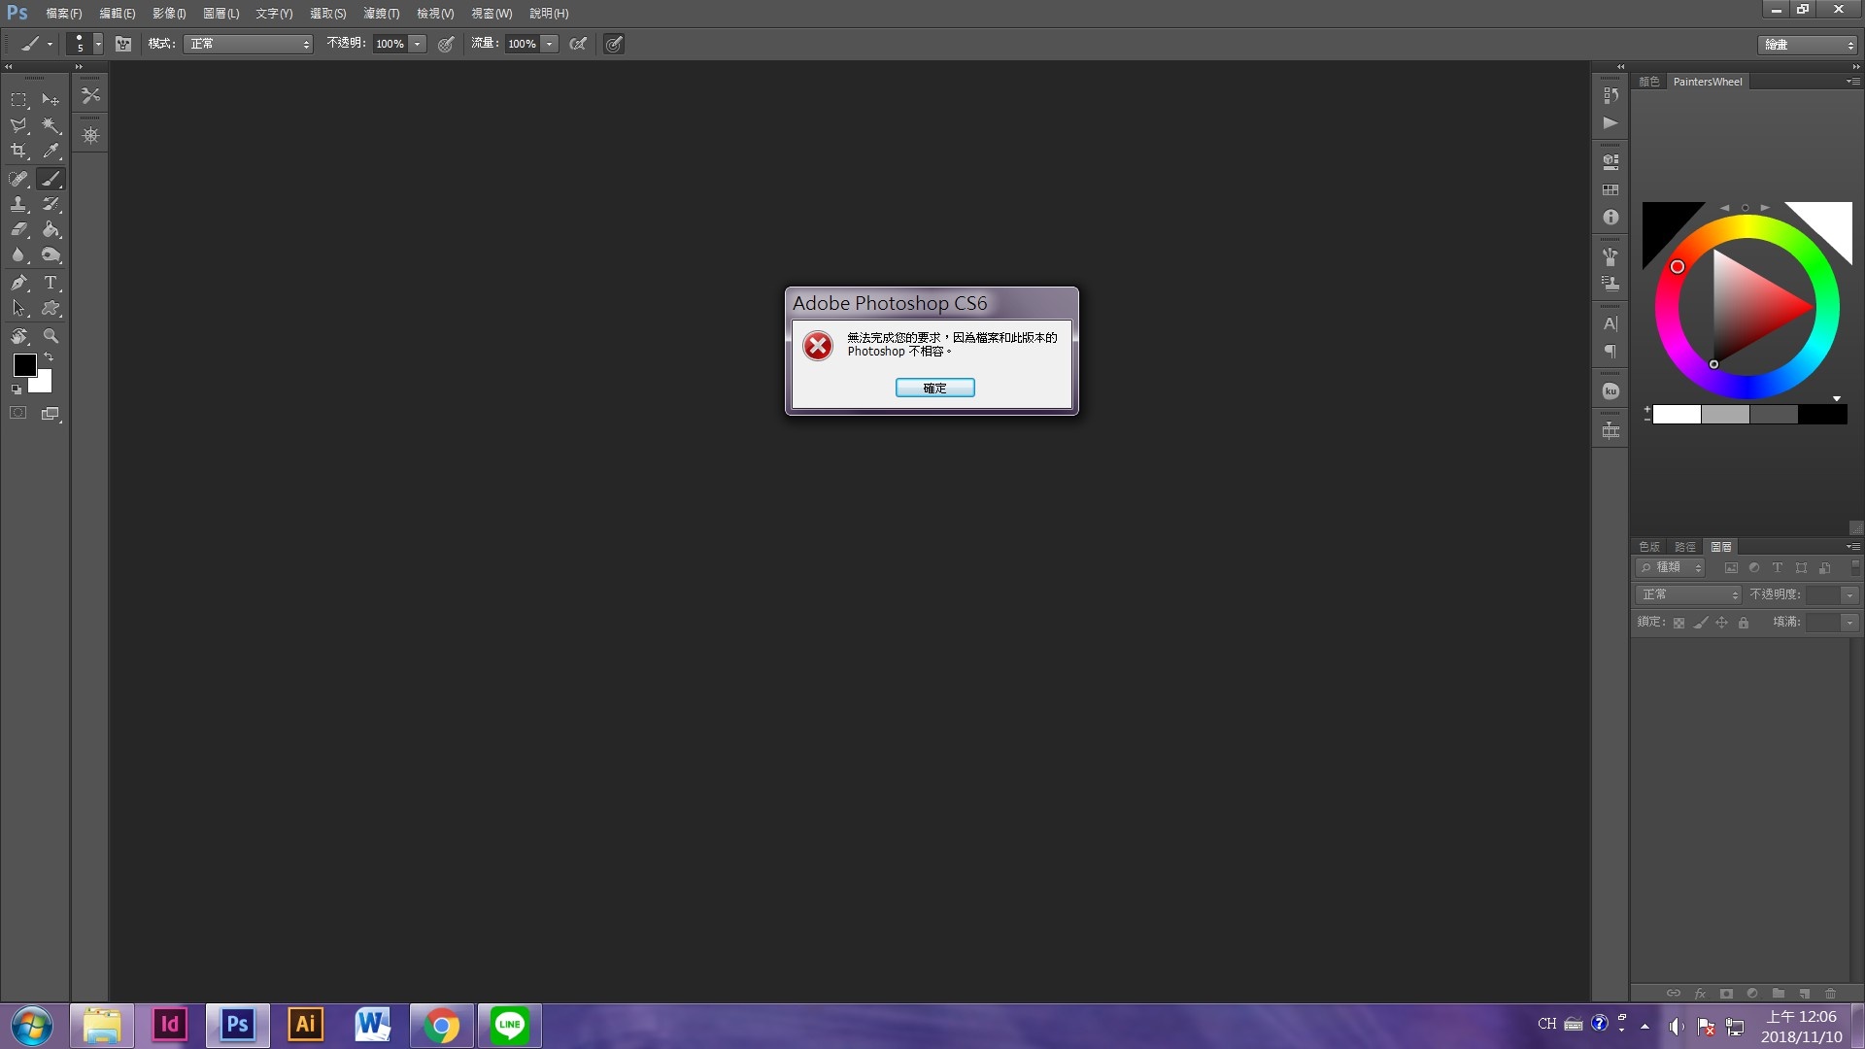Viewport: 1865px width, 1049px height.
Task: Toggle lock transparent pixels in layers panel
Action: pyautogui.click(x=1678, y=623)
